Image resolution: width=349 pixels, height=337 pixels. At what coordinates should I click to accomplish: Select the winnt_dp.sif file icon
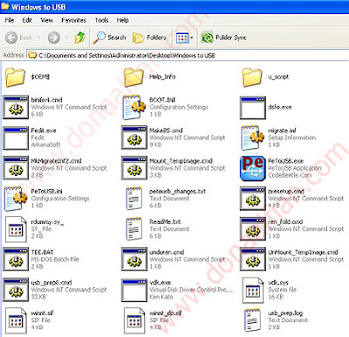[x=134, y=320]
